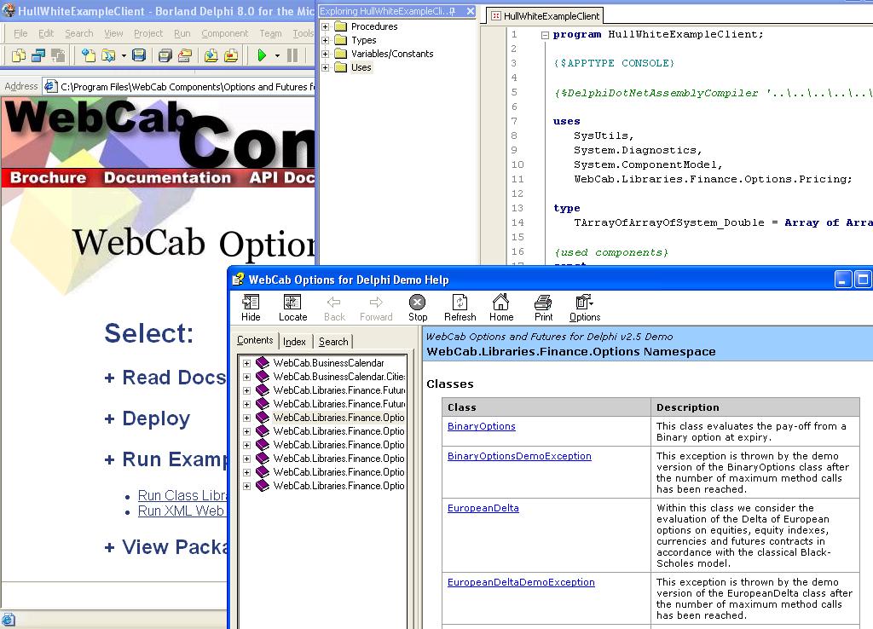This screenshot has width=873, height=629.
Task: Print the current help topic
Action: coord(543,308)
